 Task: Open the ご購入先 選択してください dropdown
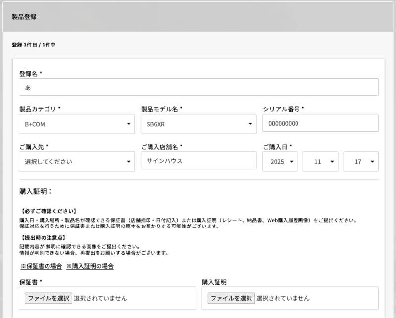[x=77, y=161]
